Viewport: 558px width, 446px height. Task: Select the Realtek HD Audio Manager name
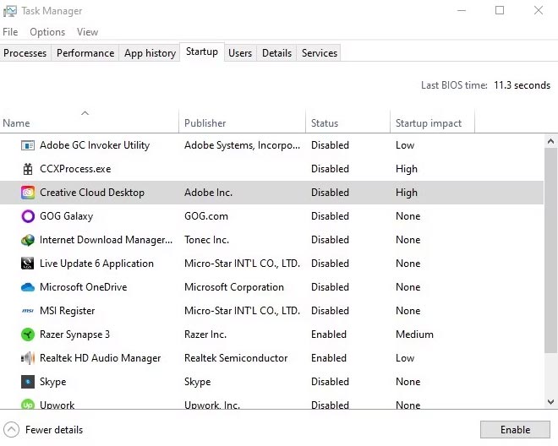[x=100, y=358]
